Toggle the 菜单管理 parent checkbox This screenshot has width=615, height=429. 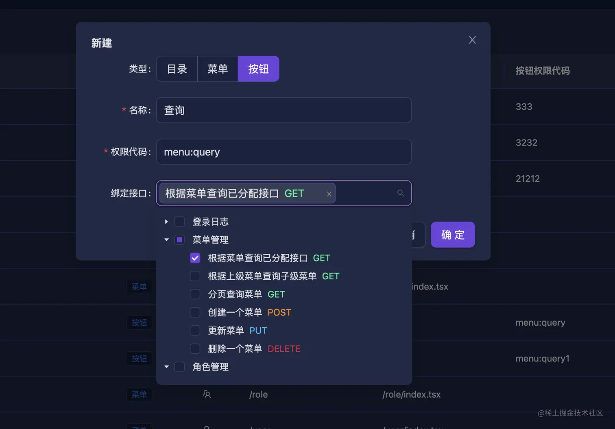point(179,240)
